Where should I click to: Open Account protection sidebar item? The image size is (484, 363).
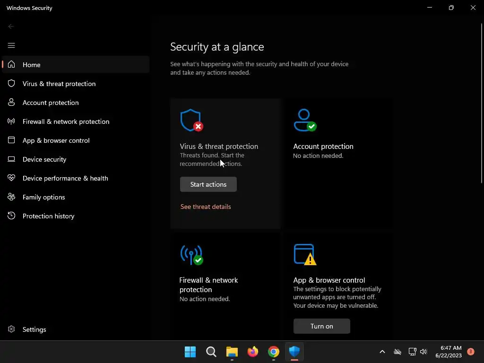click(x=76, y=103)
